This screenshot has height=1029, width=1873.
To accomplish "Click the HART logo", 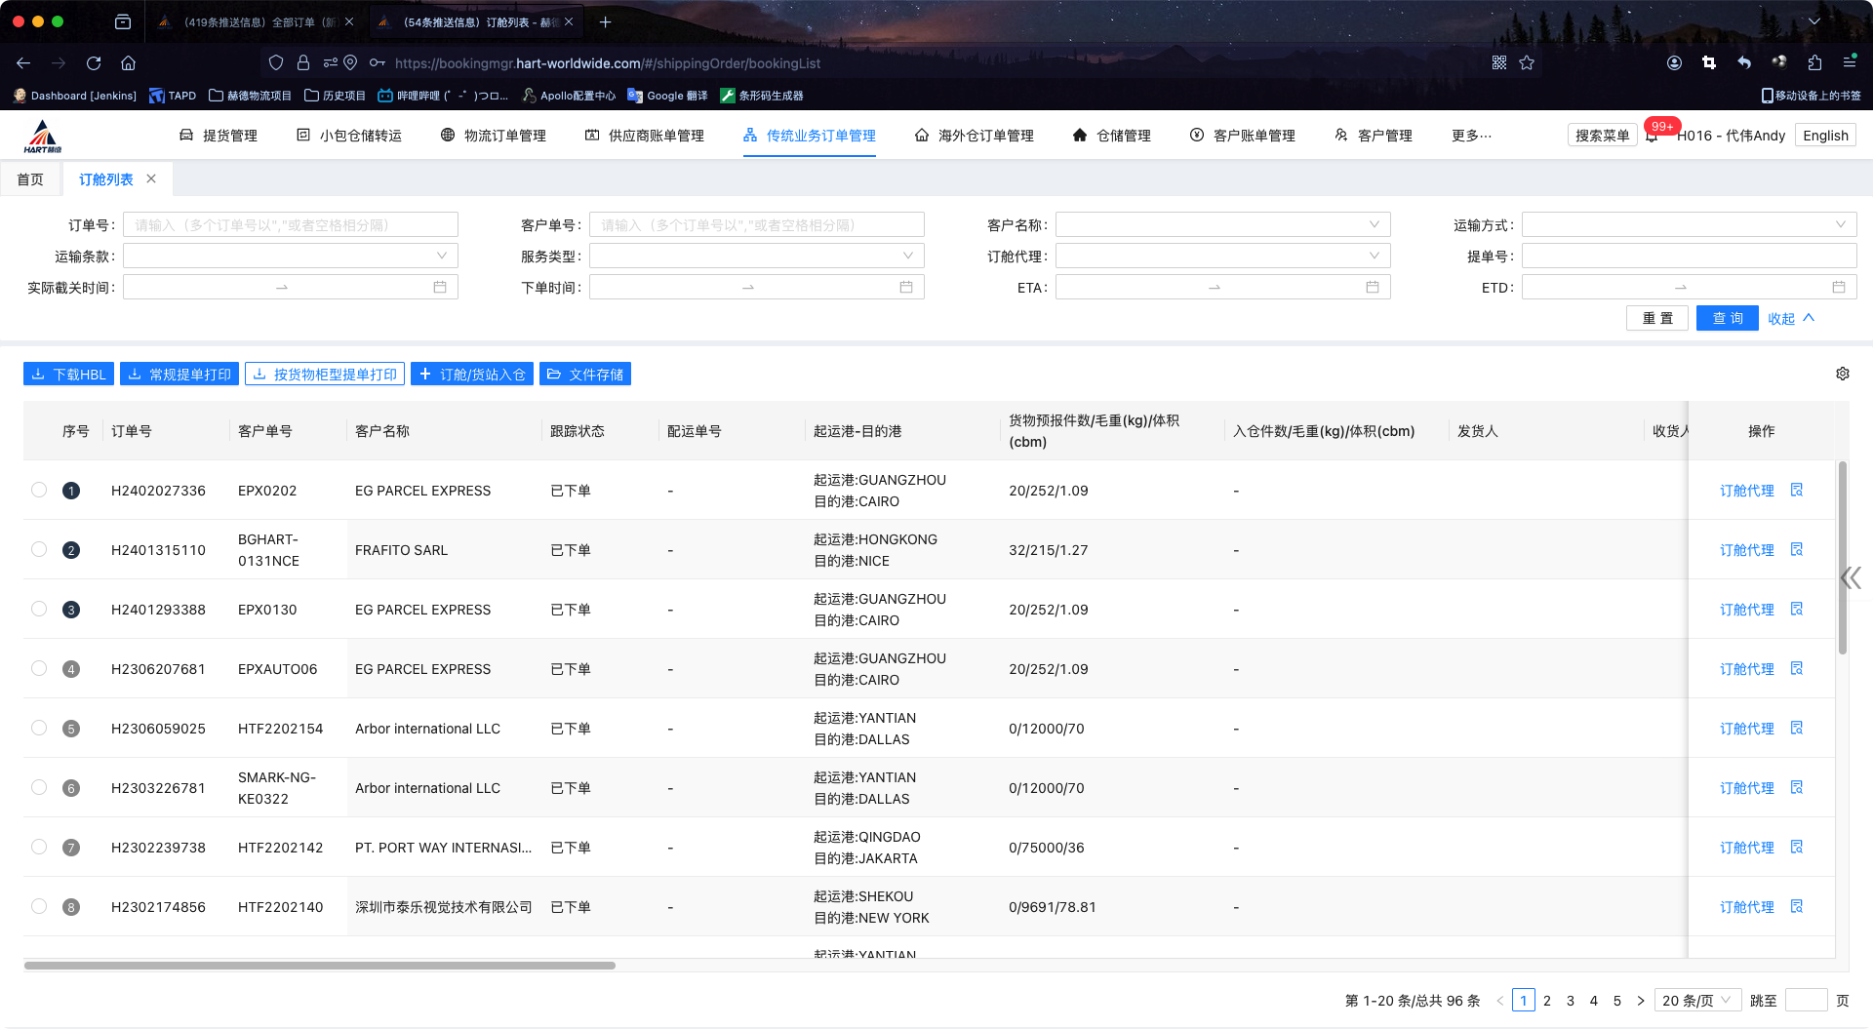I will click(x=42, y=137).
